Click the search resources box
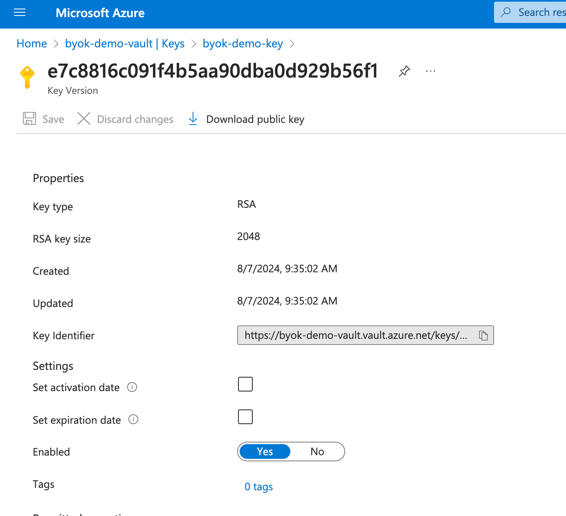 pos(530,12)
